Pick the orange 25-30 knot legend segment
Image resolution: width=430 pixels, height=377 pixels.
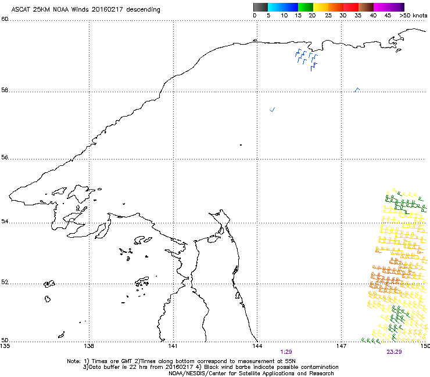(336, 7)
